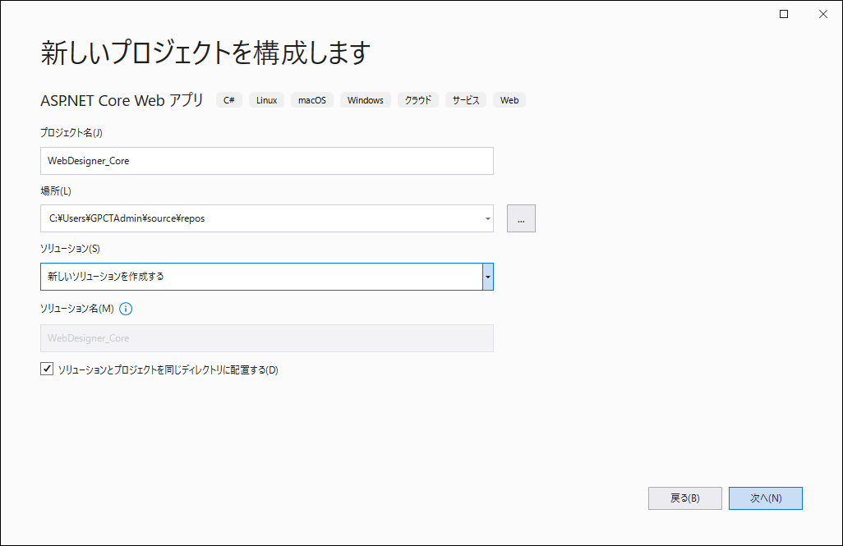Maximize the dialog window
Screen dimensions: 843x546
784,14
